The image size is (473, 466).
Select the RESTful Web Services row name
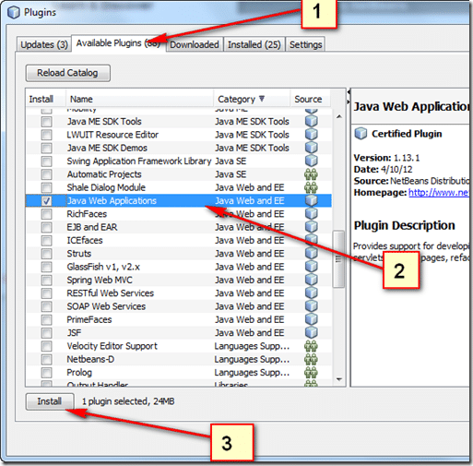pos(110,293)
